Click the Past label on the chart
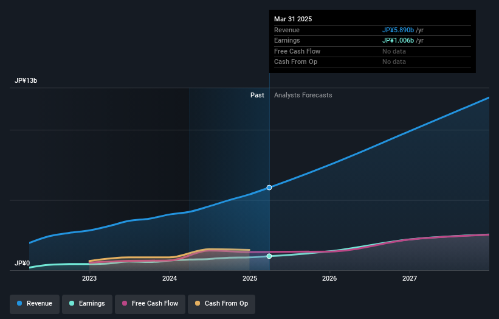 click(257, 96)
